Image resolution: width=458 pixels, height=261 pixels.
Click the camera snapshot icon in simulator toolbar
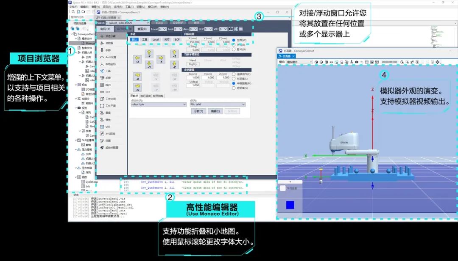(357, 62)
